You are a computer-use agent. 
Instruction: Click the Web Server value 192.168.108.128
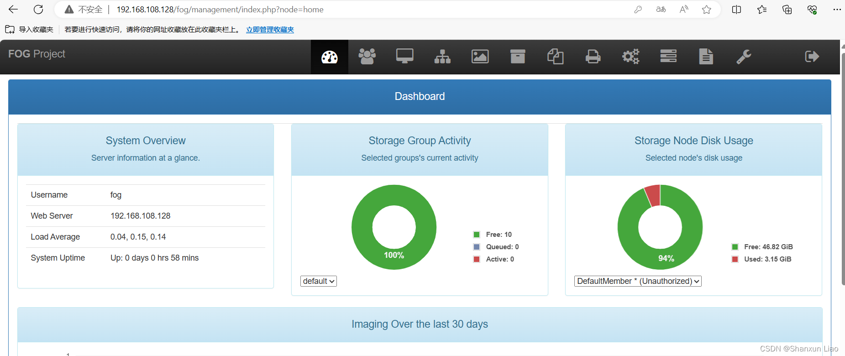tap(141, 216)
